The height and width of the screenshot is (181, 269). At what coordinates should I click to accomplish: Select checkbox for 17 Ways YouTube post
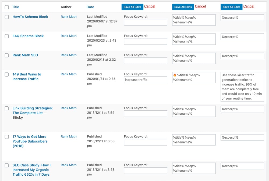pos(7,137)
